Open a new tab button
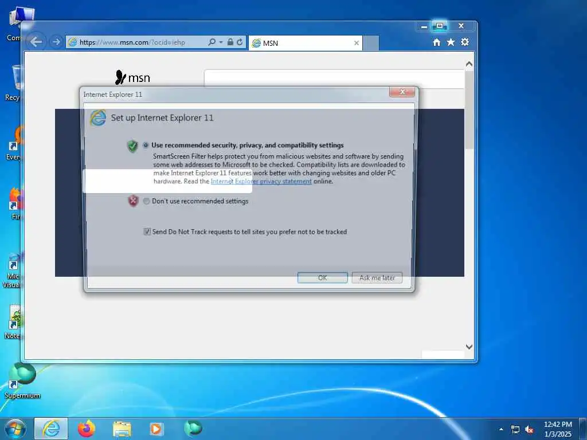This screenshot has height=440, width=587. click(371, 43)
